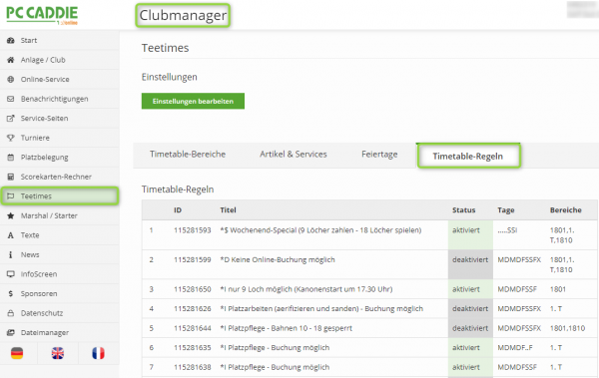Open Start via the dashboard icon
The image size is (599, 378).
tap(11, 40)
